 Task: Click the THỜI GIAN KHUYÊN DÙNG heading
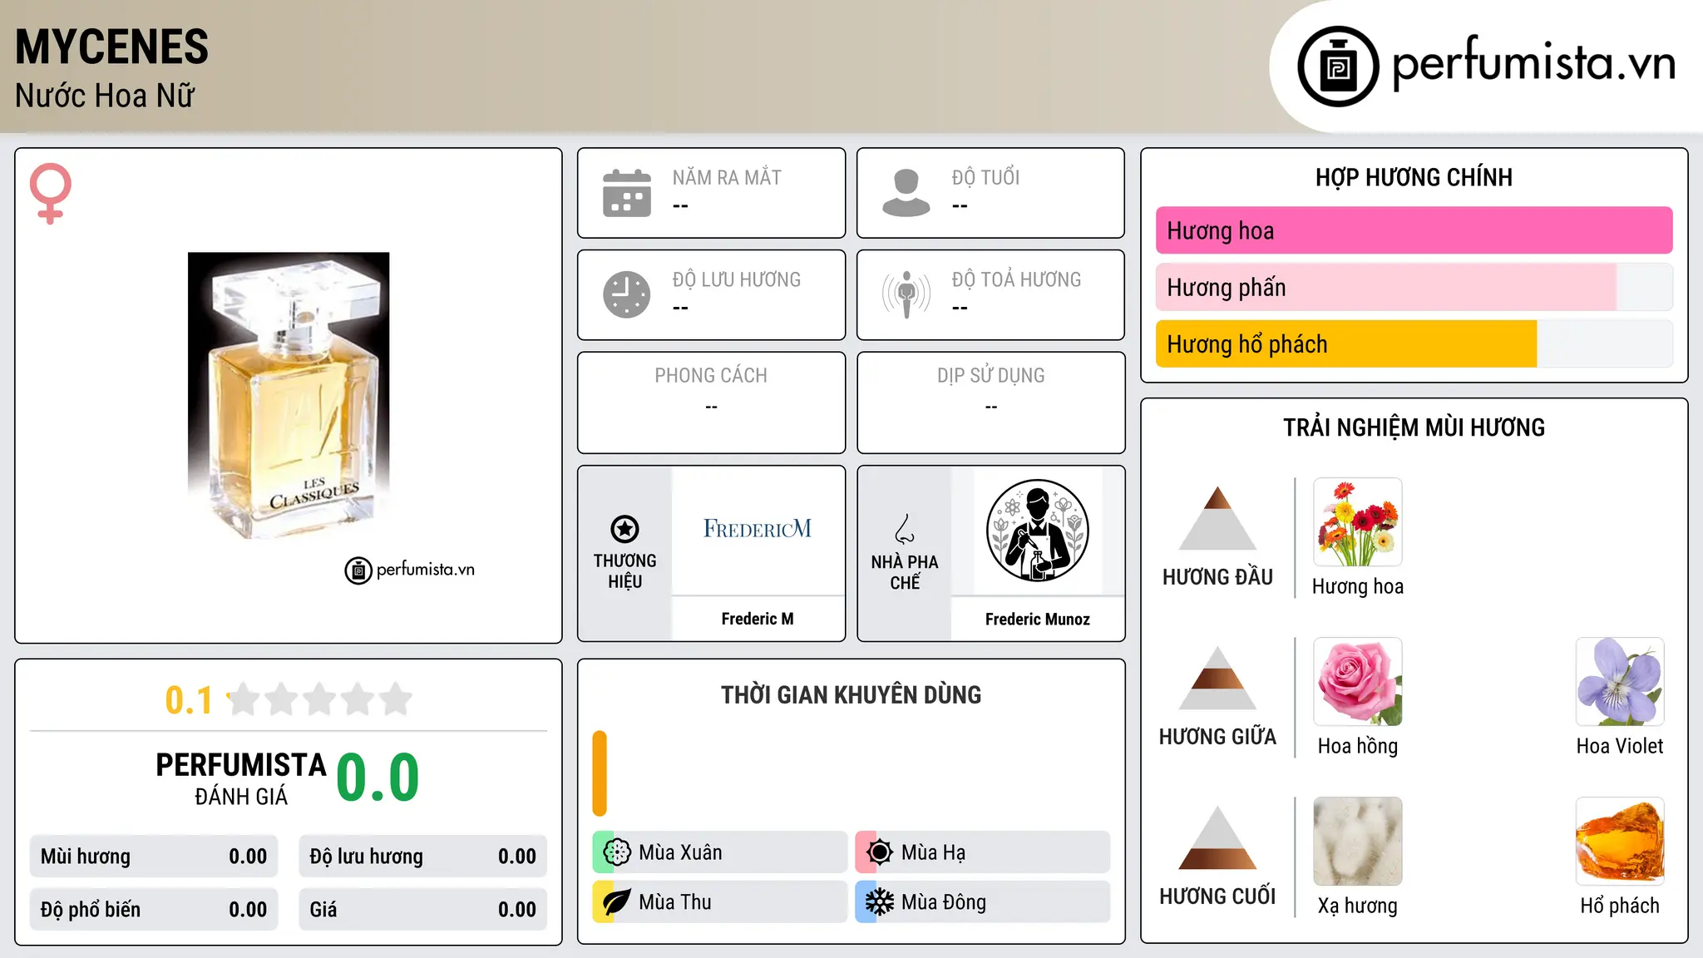pyautogui.click(x=851, y=694)
